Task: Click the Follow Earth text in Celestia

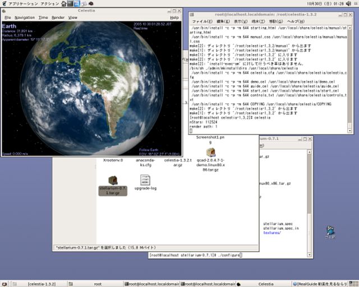Action: 149,150
